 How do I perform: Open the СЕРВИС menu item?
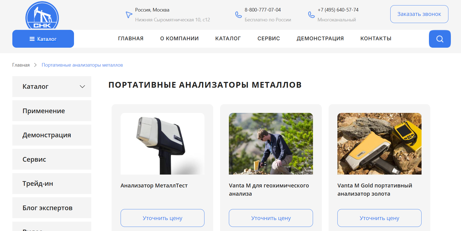(269, 39)
